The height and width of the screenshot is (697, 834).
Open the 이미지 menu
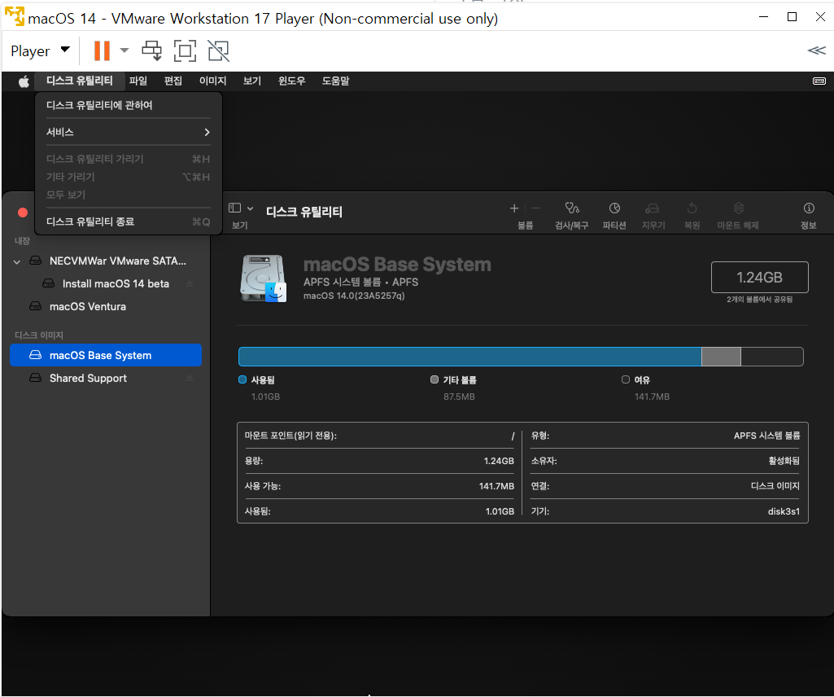coord(212,81)
